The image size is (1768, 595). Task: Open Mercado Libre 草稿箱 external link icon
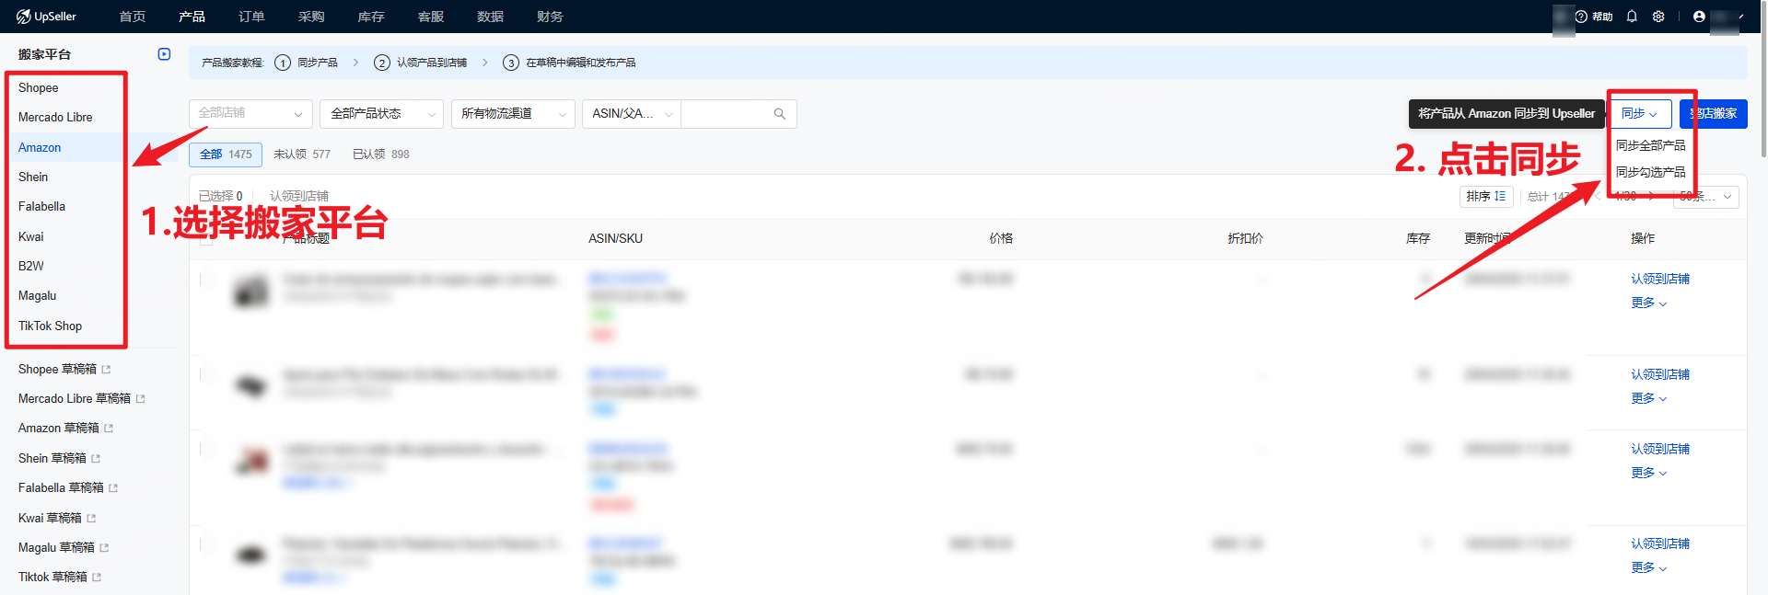pyautogui.click(x=140, y=399)
